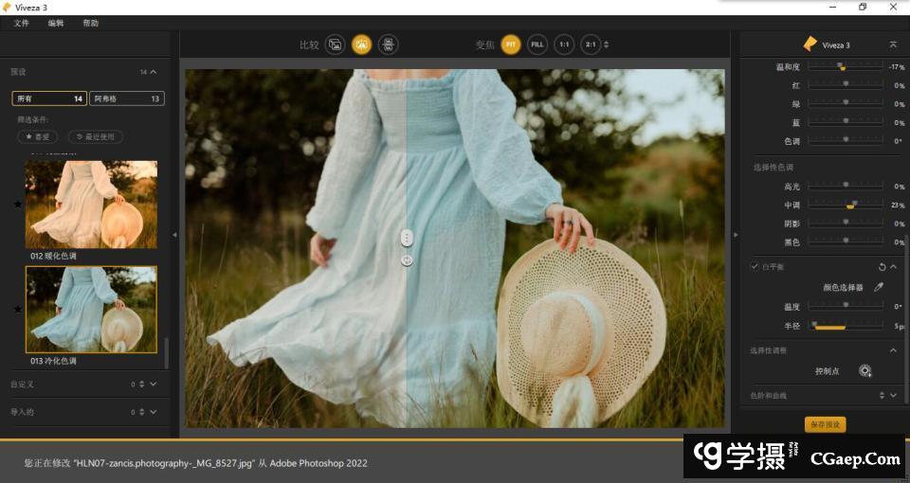Switch to the 阿弗格 preset tab

[x=126, y=98]
